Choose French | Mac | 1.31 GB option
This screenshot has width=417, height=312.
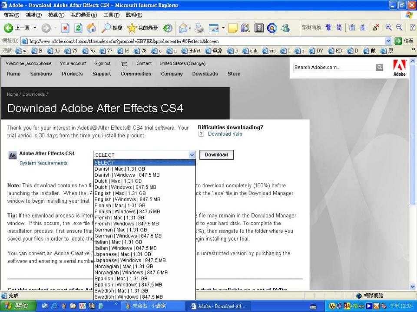click(144, 218)
